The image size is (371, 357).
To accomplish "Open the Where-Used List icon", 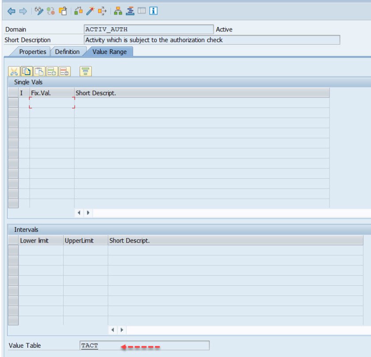I will point(102,11).
